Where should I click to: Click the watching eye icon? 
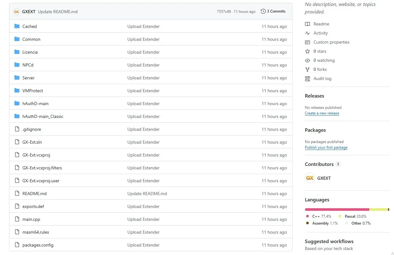point(307,60)
